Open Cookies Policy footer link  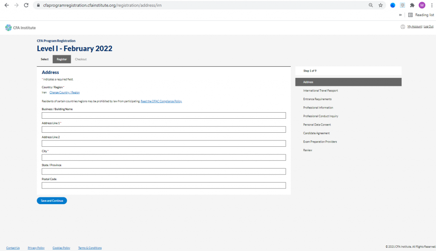coord(61,248)
